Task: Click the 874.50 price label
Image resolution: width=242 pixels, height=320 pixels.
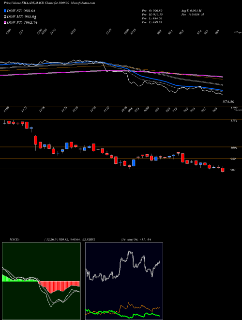Action: [228, 101]
